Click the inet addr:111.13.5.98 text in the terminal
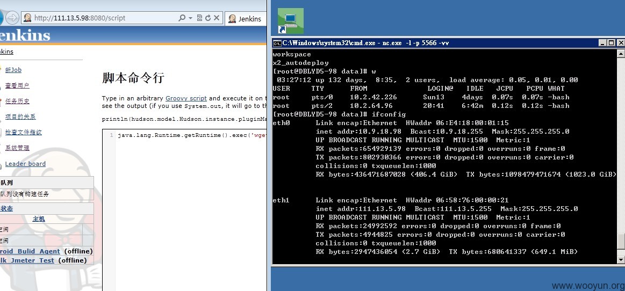Viewport: 625px width, 291px height. [x=361, y=209]
